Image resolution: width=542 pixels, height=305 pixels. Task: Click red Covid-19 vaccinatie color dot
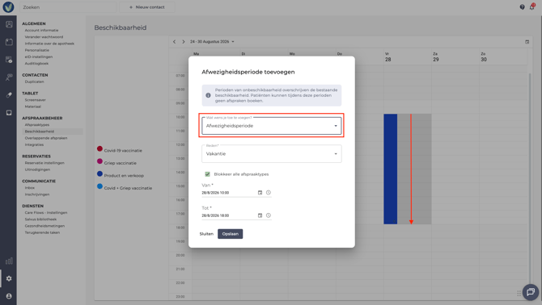pyautogui.click(x=100, y=149)
